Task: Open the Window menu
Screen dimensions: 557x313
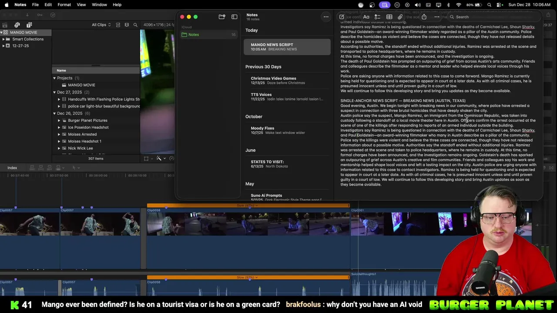Action: (x=99, y=5)
